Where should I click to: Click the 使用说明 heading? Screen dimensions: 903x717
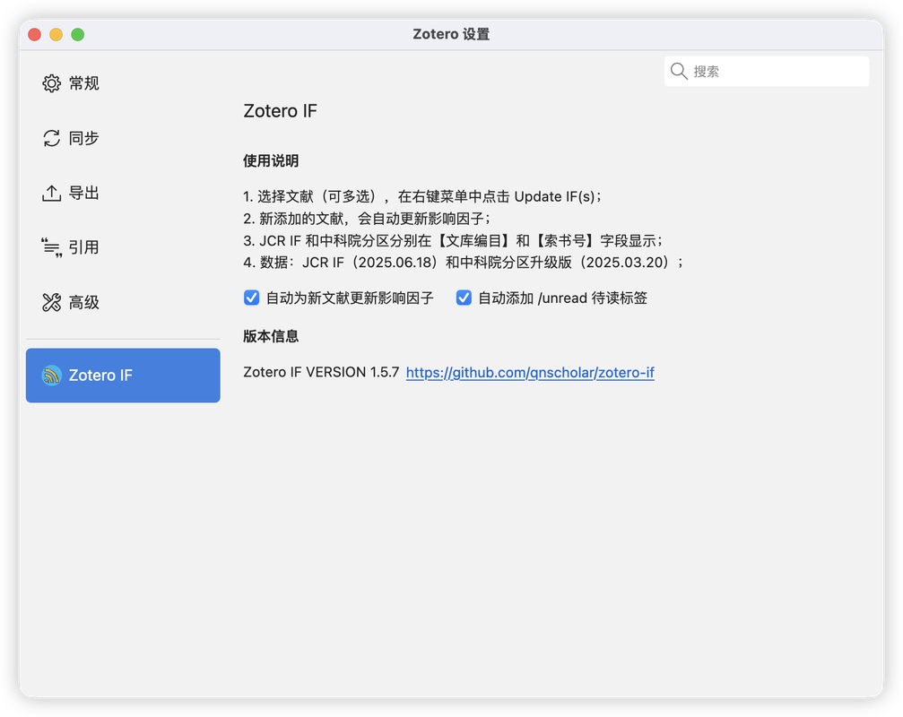click(271, 160)
